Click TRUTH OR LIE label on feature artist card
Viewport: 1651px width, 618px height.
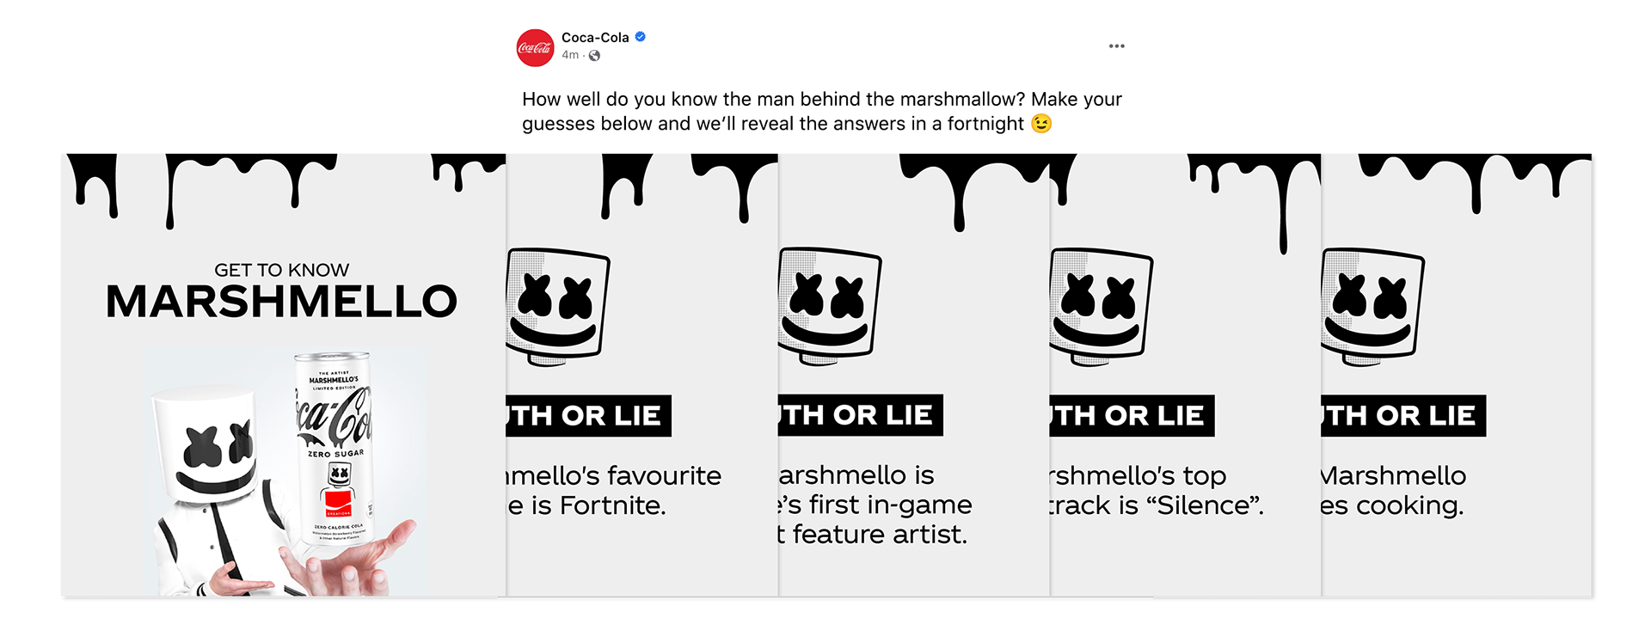[x=860, y=416]
